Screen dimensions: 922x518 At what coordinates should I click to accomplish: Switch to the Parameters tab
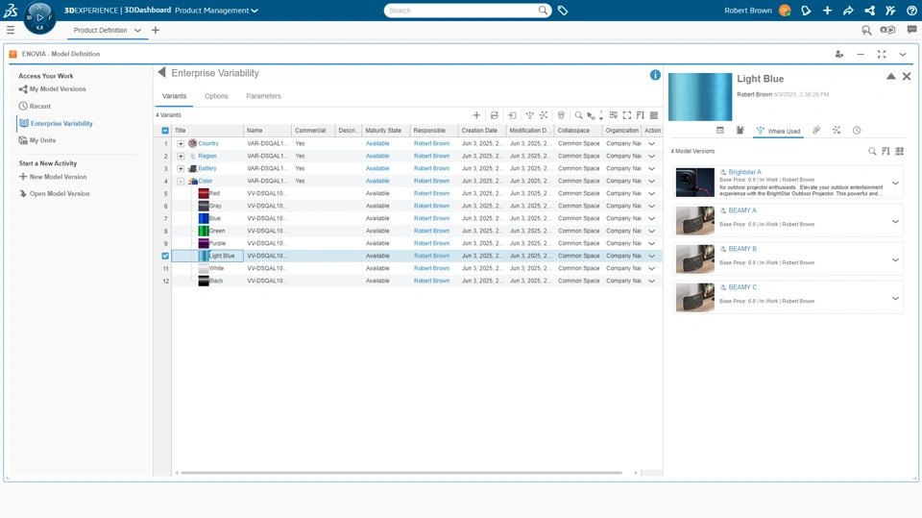pyautogui.click(x=263, y=96)
